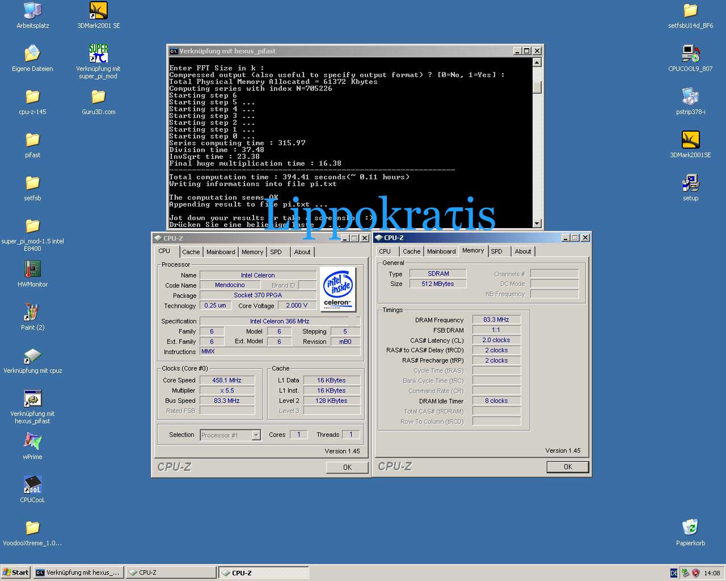
Task: Click the red shield tray icon
Action: pyautogui.click(x=696, y=573)
